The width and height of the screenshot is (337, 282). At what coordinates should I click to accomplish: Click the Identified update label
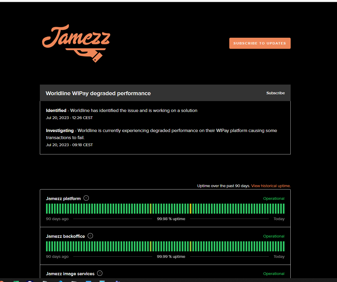coord(56,111)
